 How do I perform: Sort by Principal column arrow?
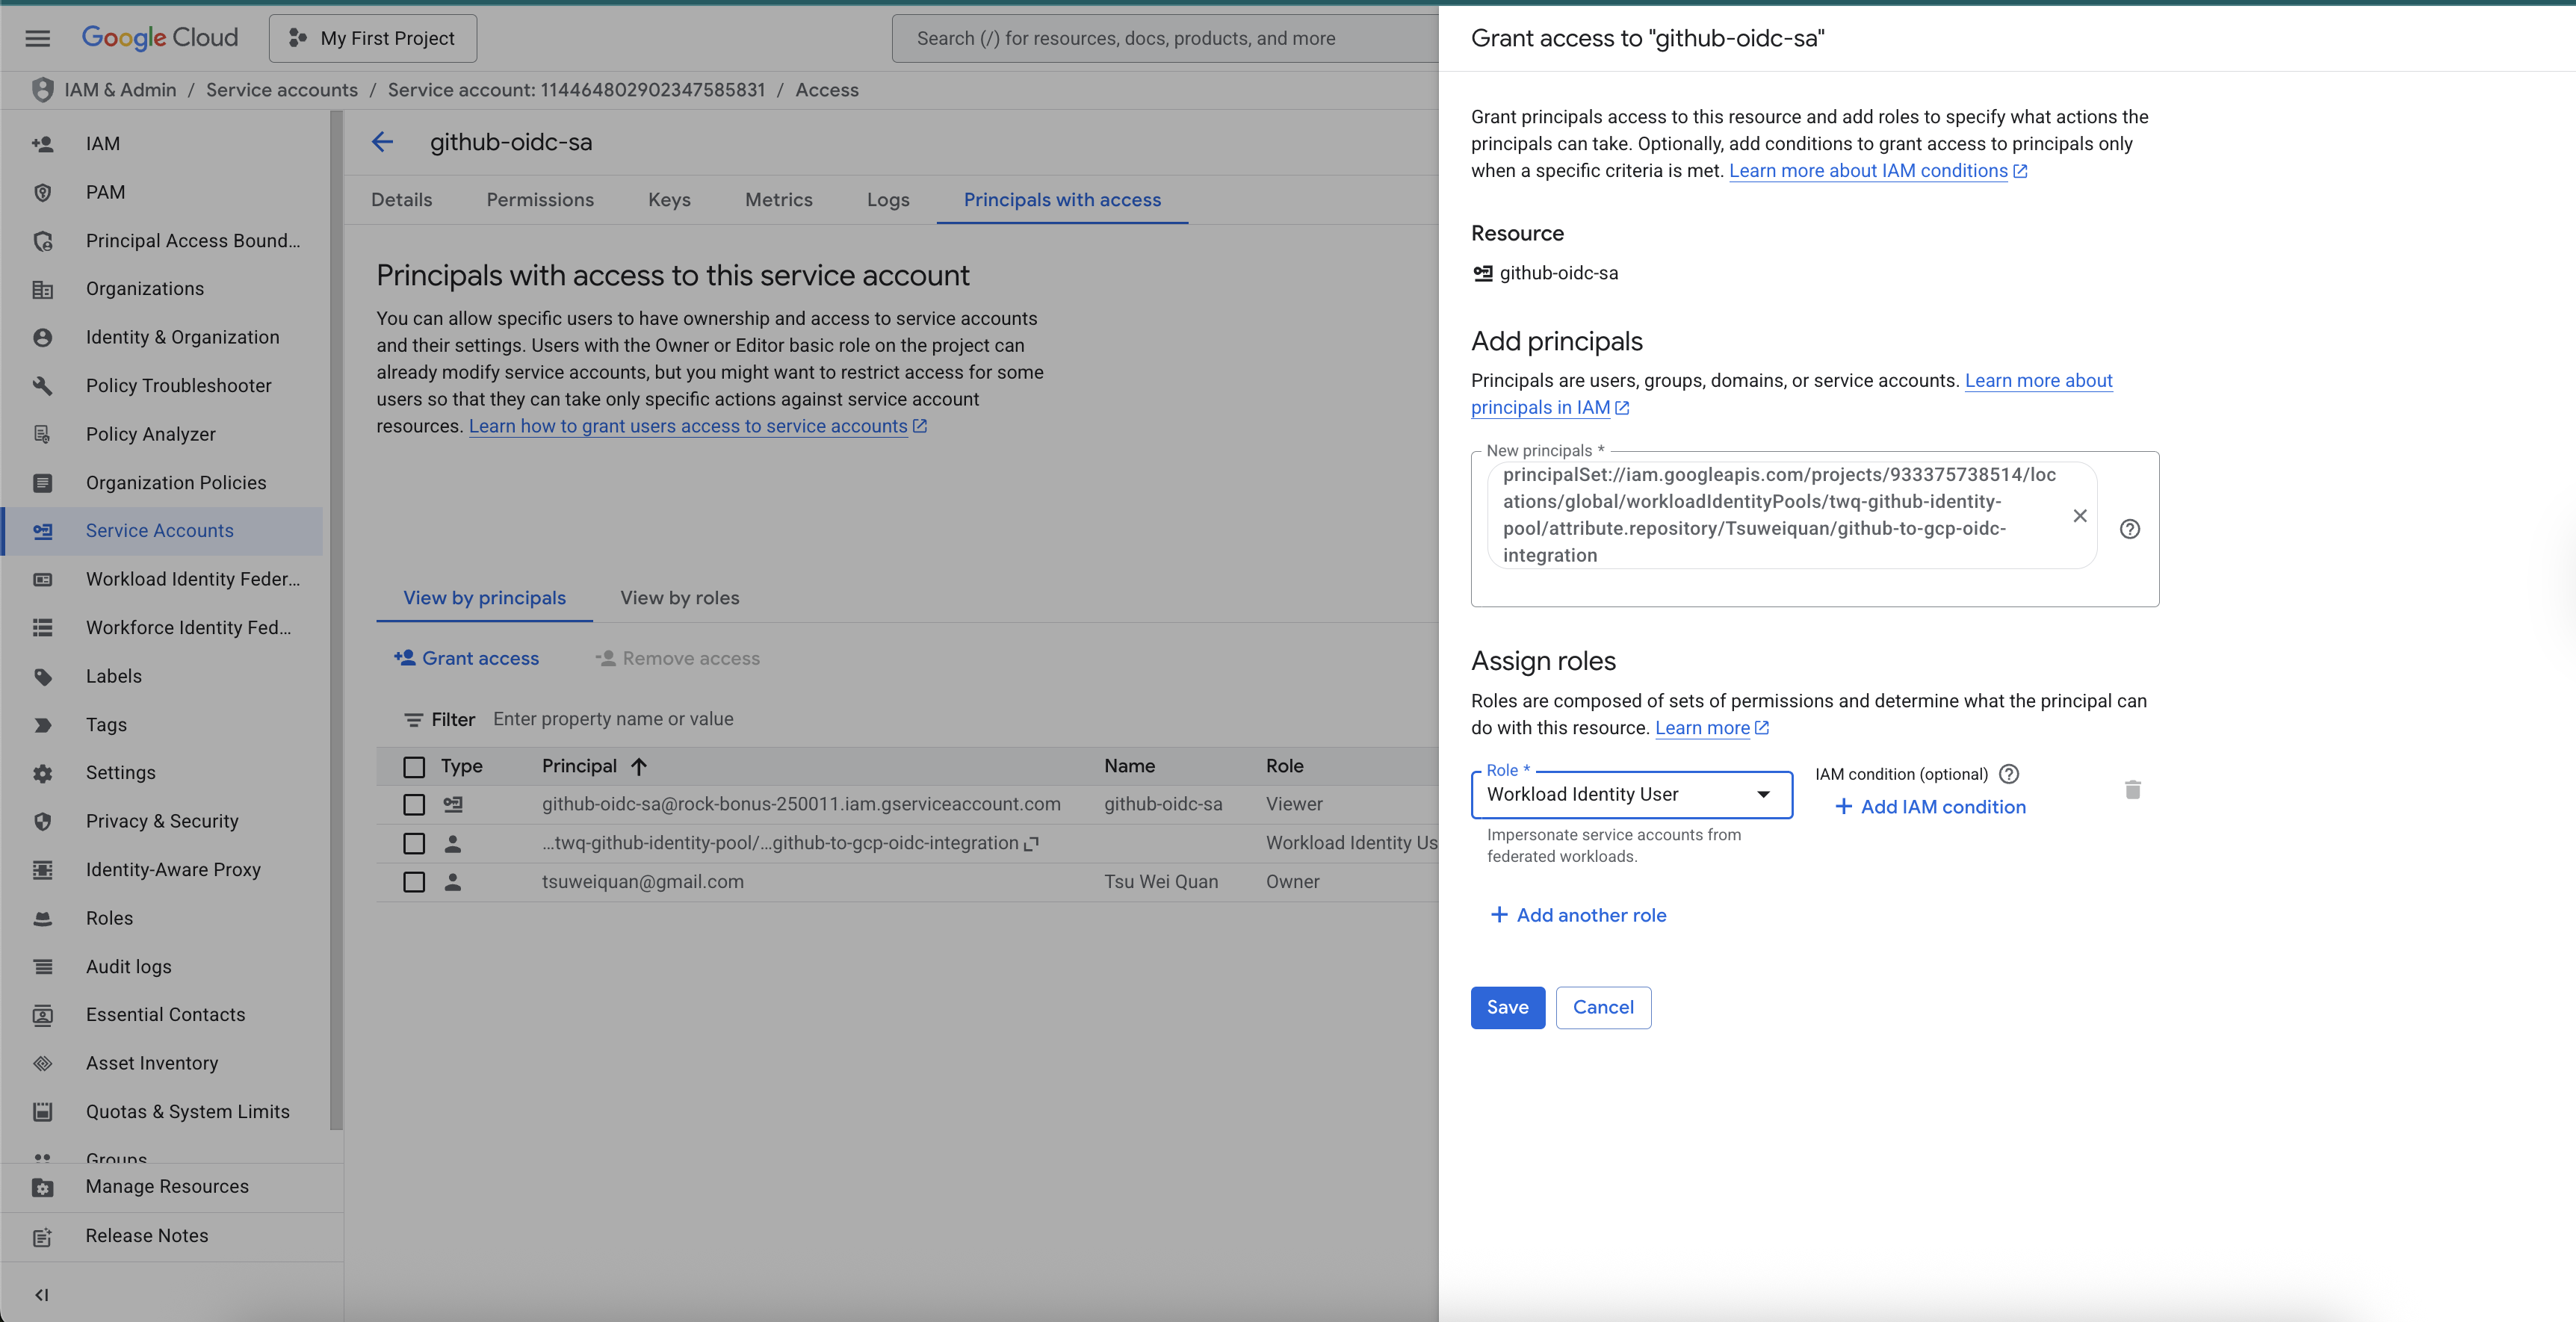[639, 766]
